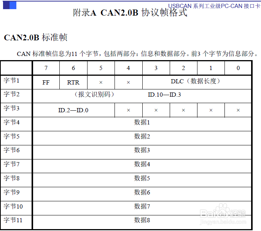Click row label 字节4
Image resolution: width=261 pixels, height=231 pixels.
[x=11, y=122]
